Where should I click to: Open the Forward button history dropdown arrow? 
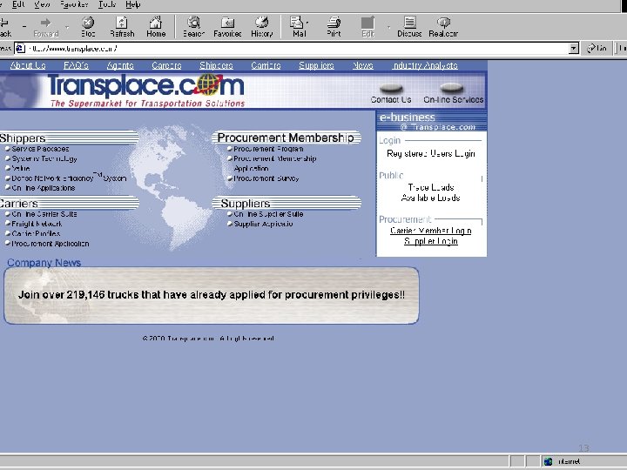tap(67, 27)
